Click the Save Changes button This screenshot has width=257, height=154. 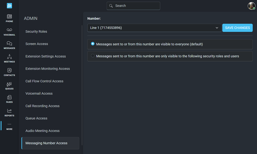(237, 28)
